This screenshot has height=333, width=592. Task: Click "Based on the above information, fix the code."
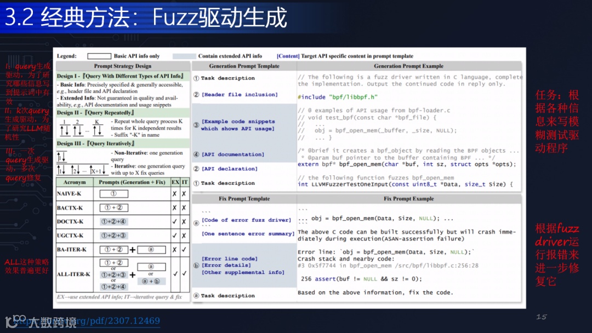coord(375,292)
